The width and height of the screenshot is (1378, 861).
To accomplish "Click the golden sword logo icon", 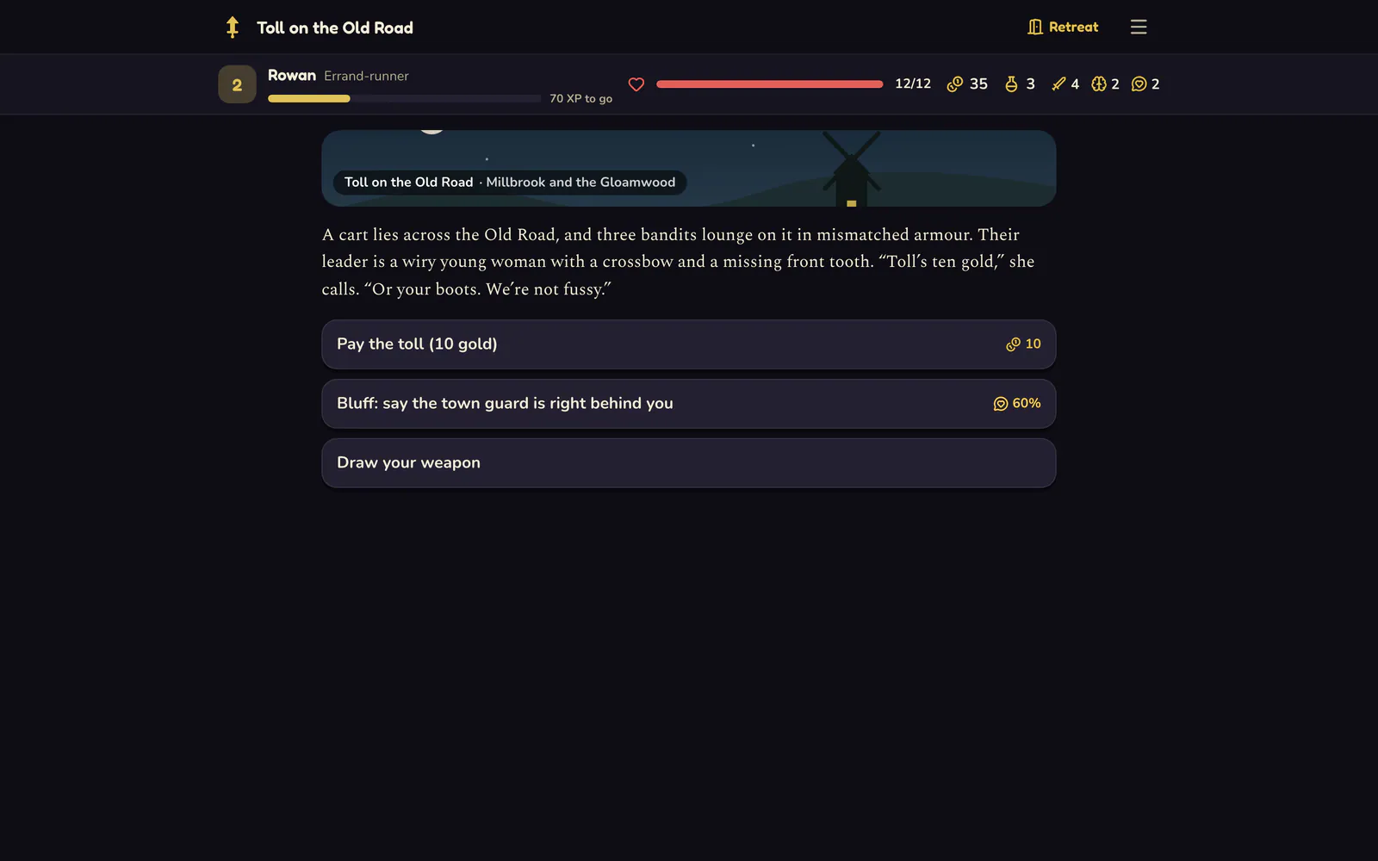I will click(x=232, y=28).
